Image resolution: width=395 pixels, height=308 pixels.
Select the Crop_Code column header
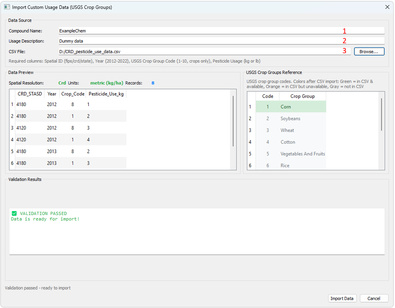click(x=73, y=94)
